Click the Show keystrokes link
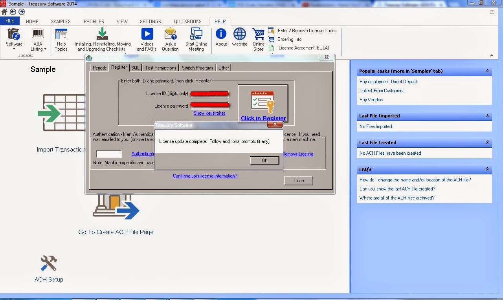Viewport: 503px width, 300px height. coord(210,113)
